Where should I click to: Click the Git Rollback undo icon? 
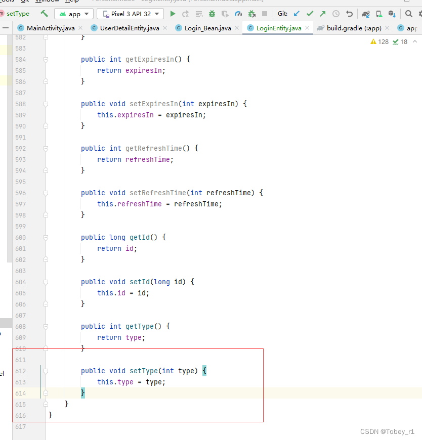[349, 14]
